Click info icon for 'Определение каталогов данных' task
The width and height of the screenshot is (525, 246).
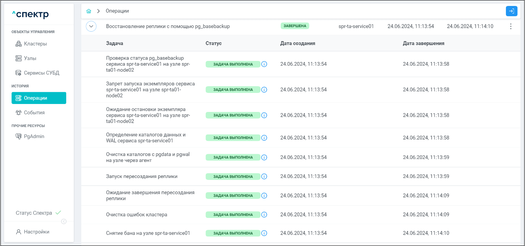[264, 138]
